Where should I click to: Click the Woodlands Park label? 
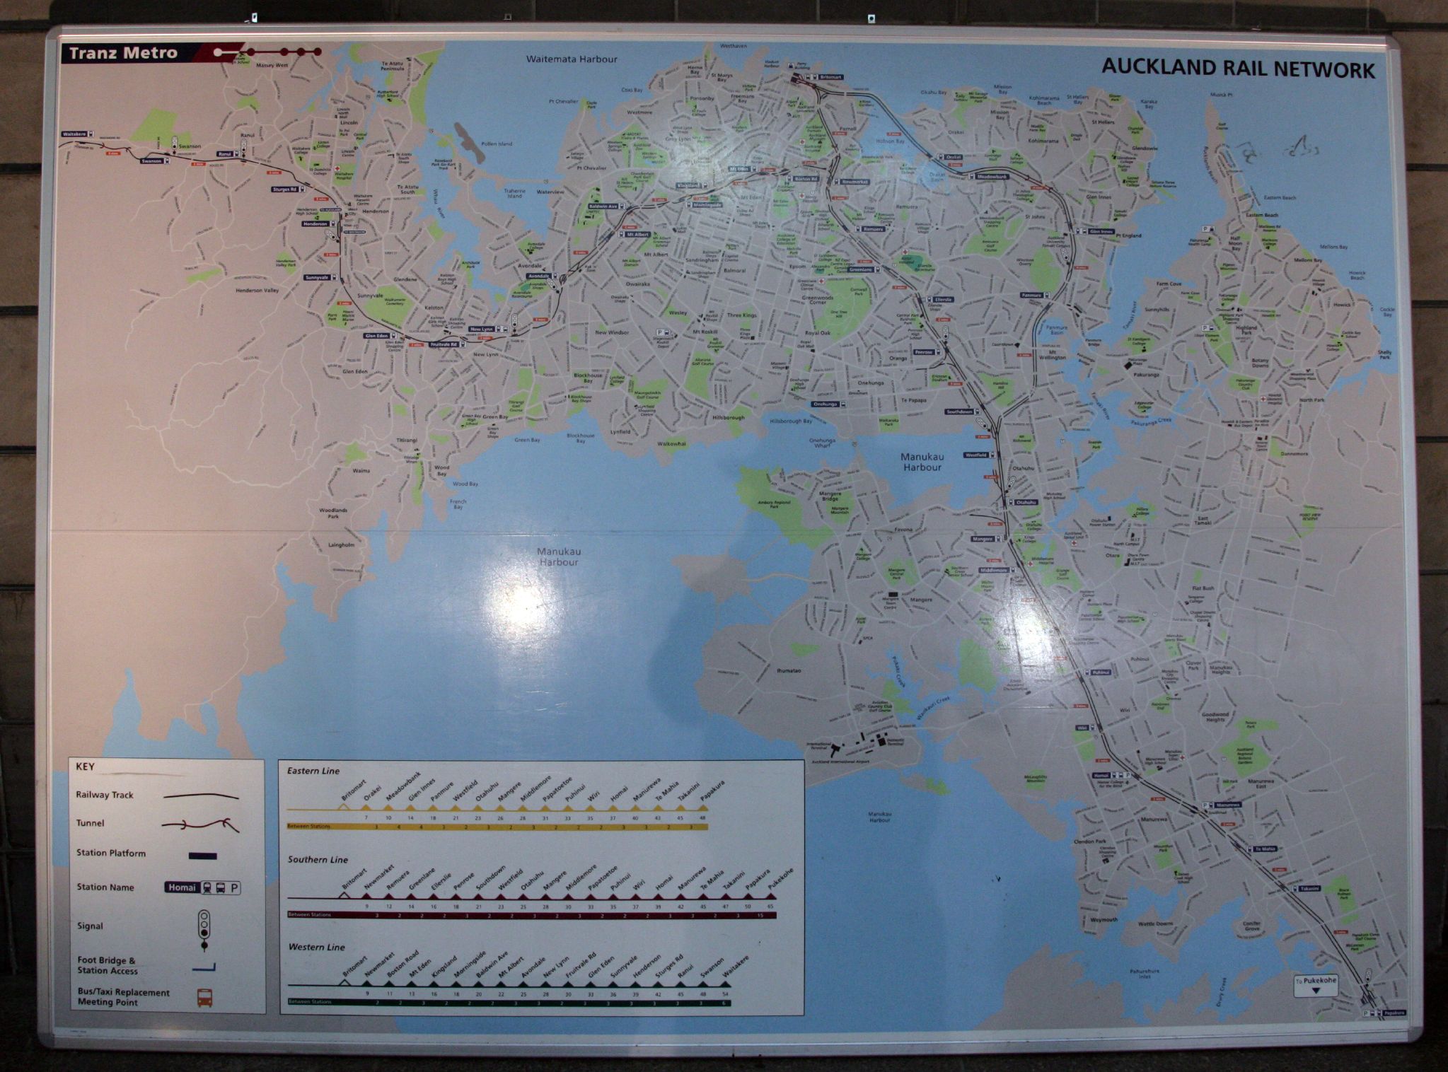pos(333,513)
